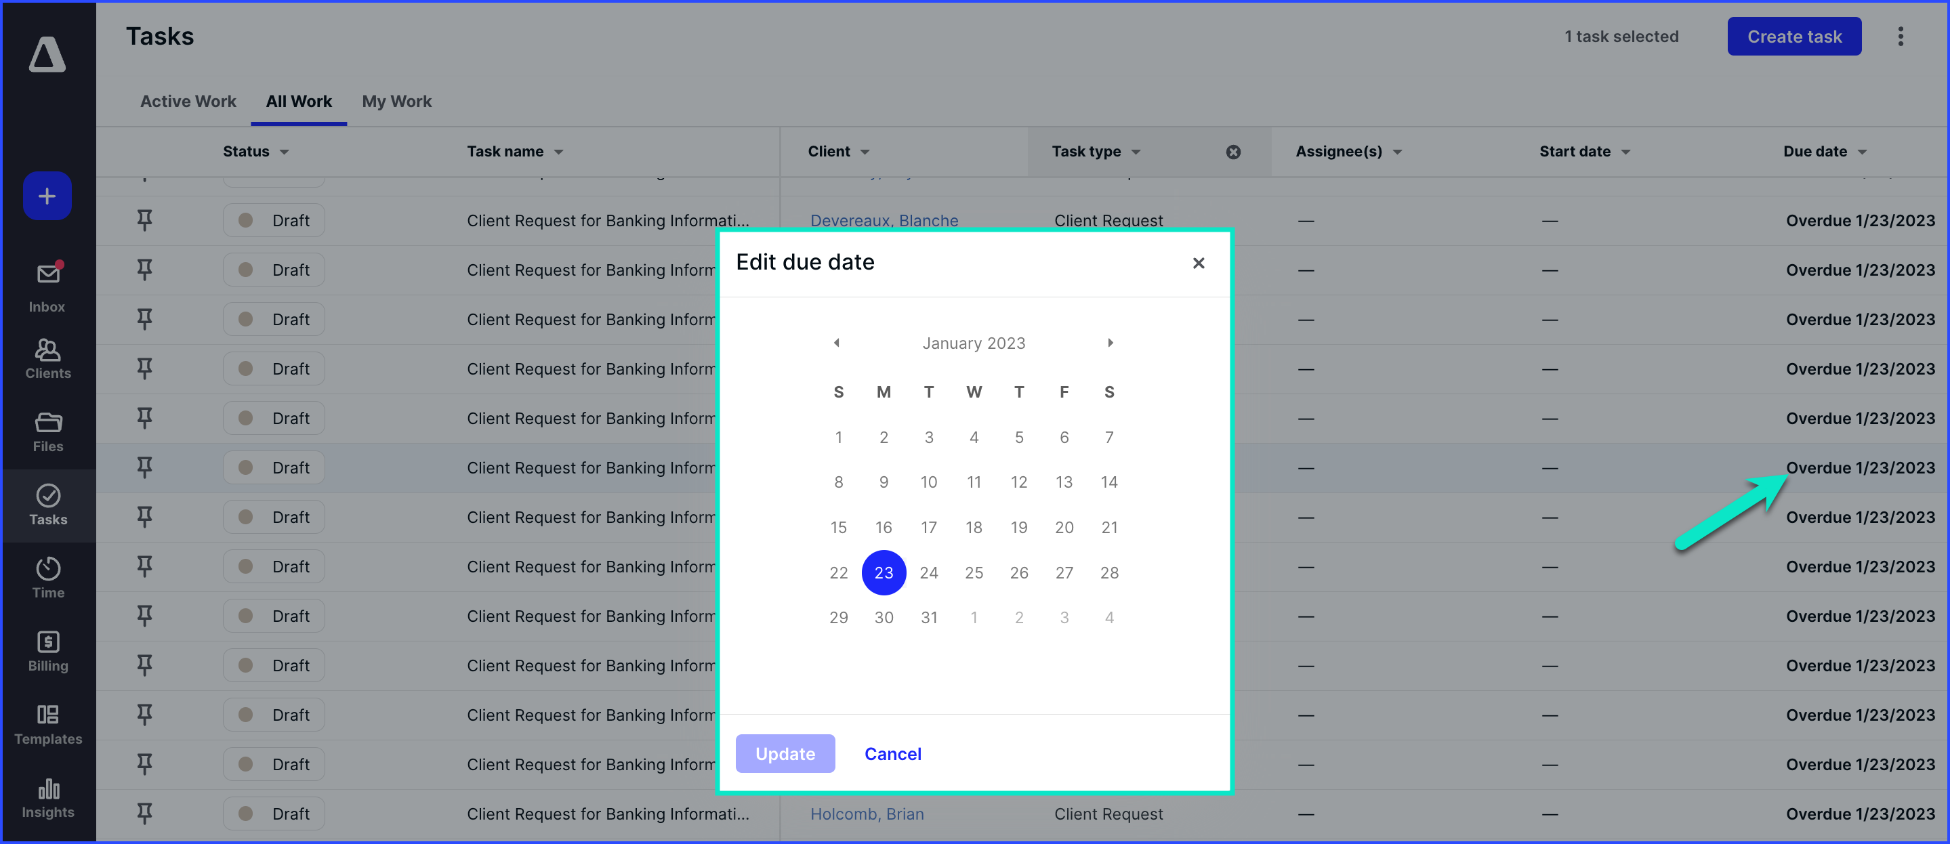Go to the previous month in calendar
The image size is (1950, 844).
coord(837,343)
